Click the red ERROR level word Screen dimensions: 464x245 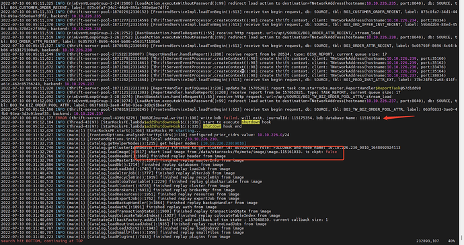pos(61,118)
